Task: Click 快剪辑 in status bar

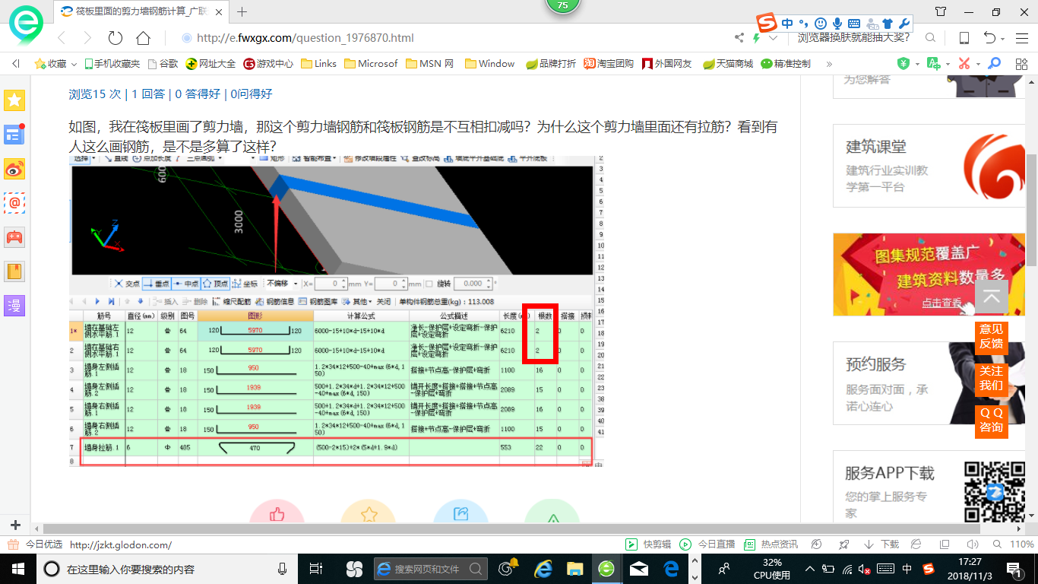Action: click(648, 544)
